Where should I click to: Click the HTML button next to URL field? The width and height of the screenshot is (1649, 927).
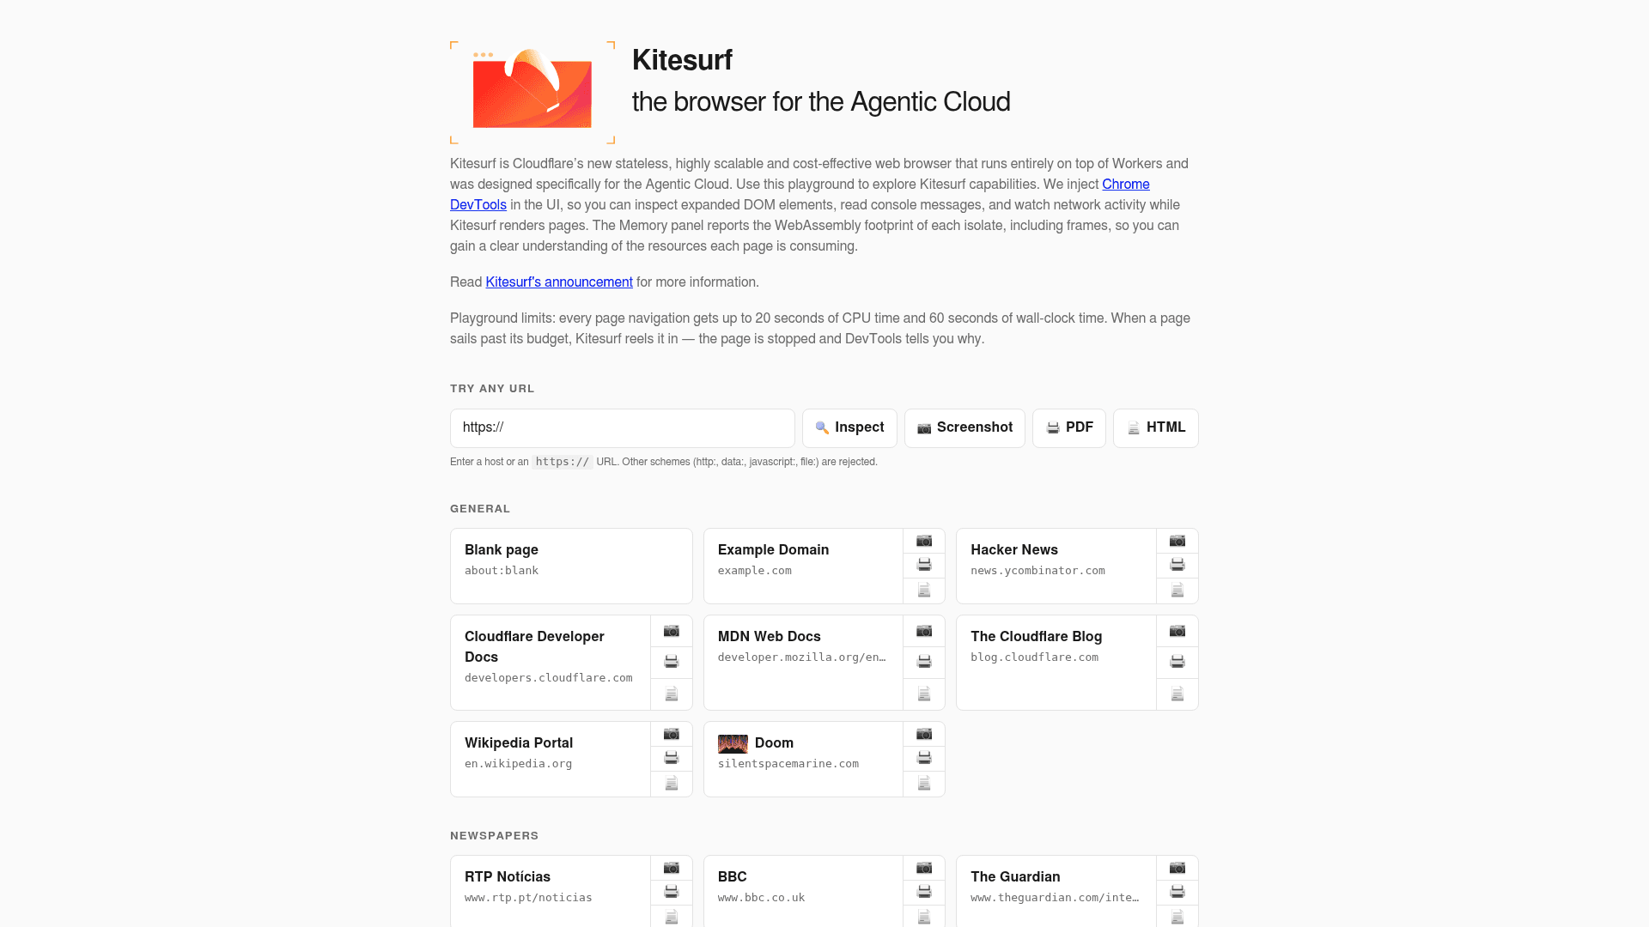tap(1156, 427)
